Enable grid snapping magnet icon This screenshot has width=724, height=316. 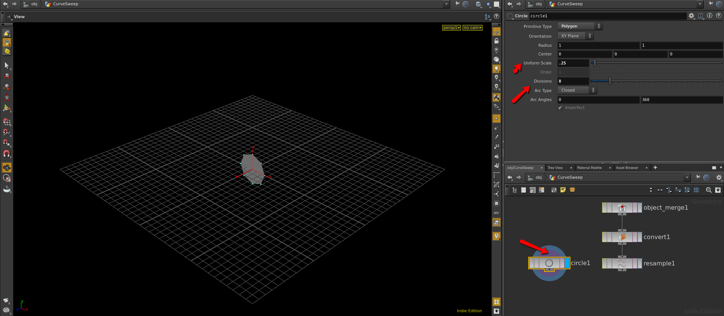tap(6, 122)
